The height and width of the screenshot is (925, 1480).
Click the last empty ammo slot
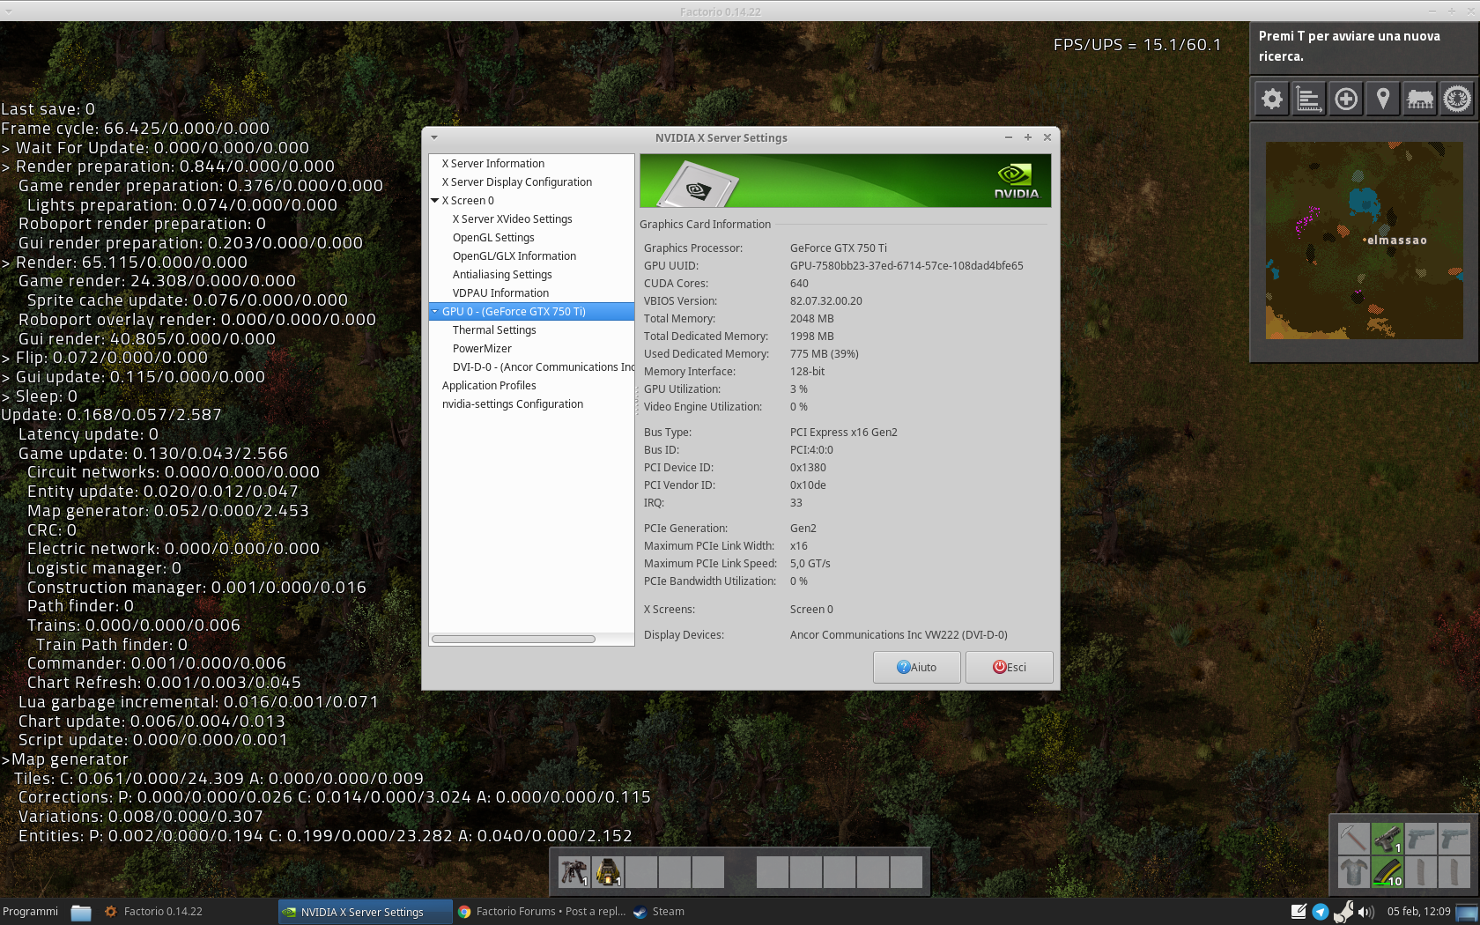pyautogui.click(x=1454, y=871)
